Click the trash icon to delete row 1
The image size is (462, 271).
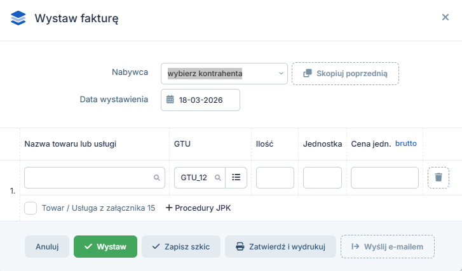pyautogui.click(x=438, y=178)
